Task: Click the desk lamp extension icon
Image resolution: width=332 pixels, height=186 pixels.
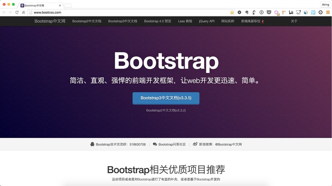Action: [254, 12]
